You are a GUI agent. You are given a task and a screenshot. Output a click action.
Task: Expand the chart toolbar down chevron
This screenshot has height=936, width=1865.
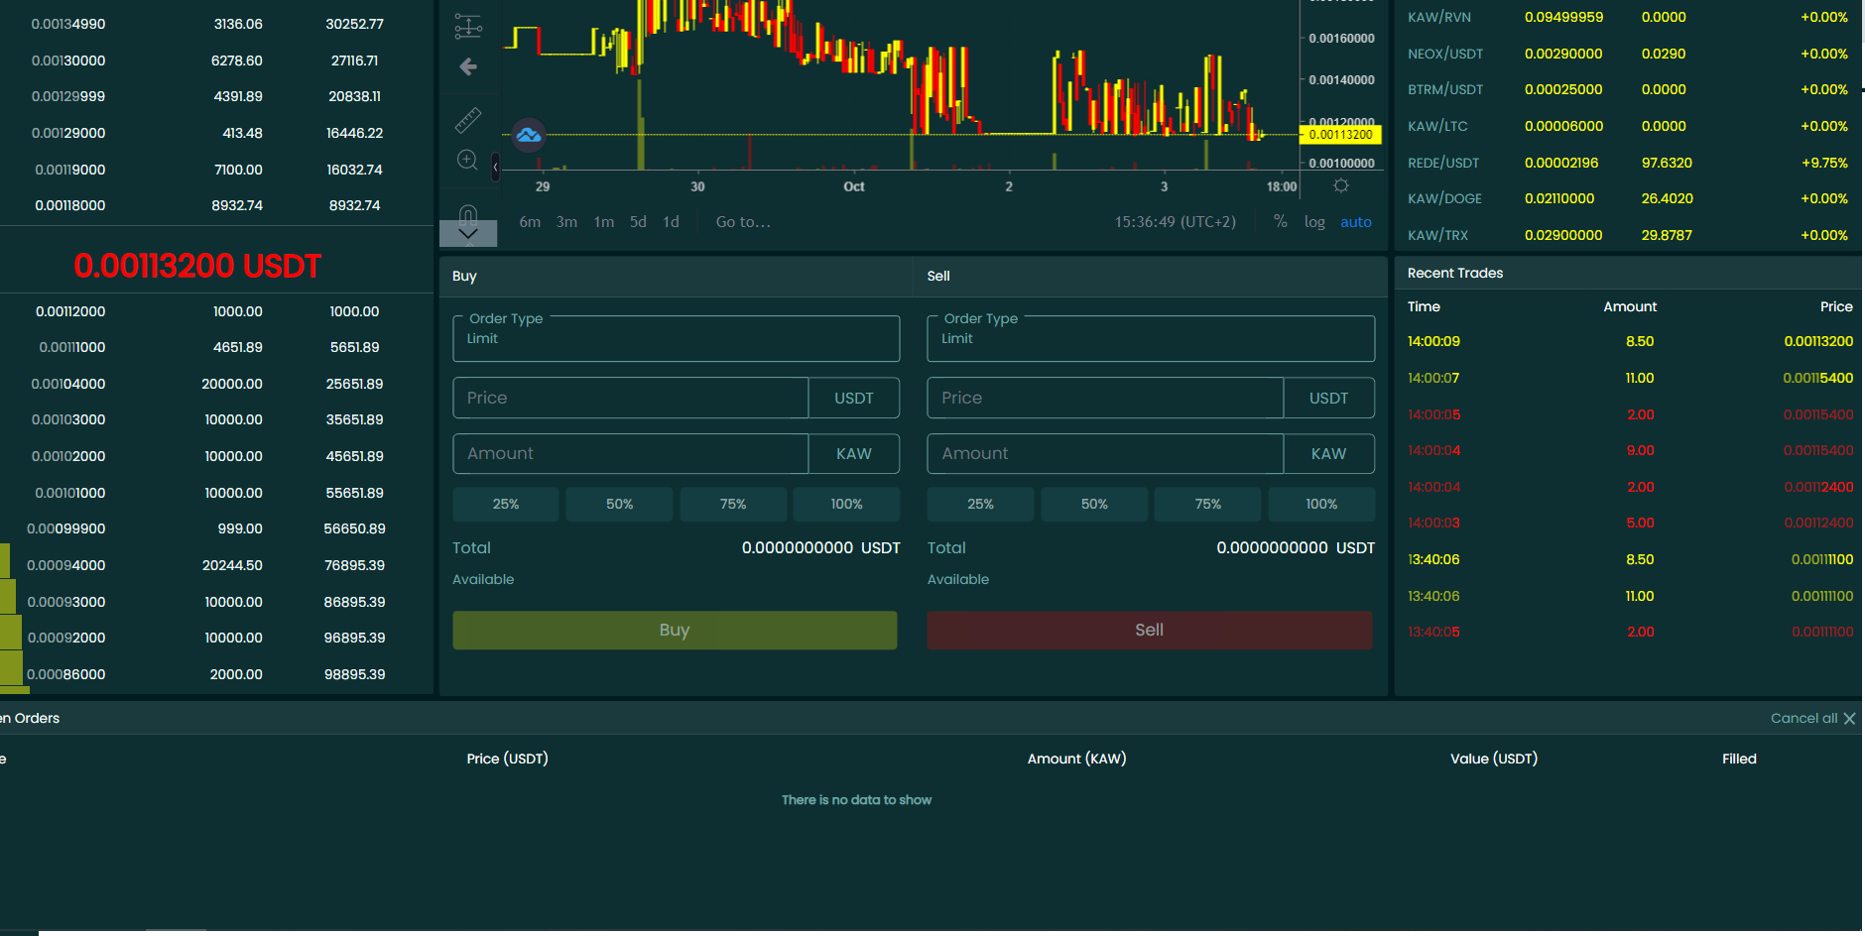point(468,234)
